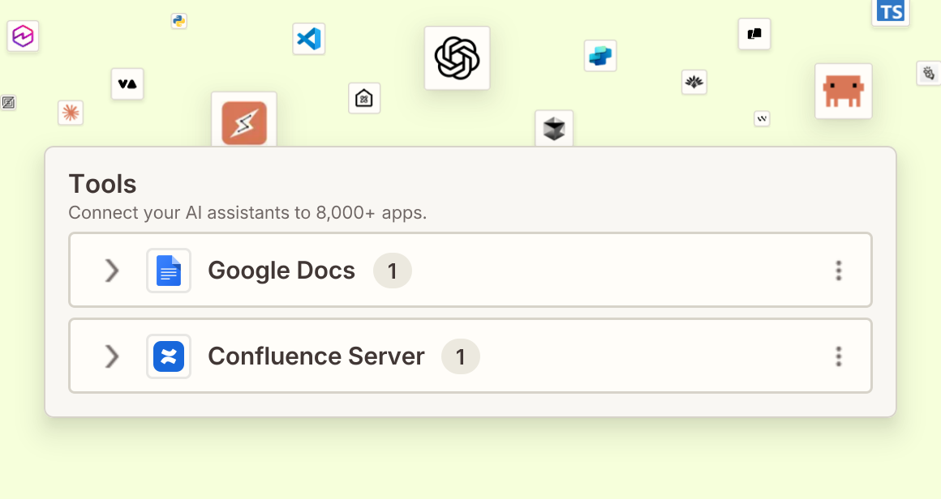Click the black lotus leaf icon
941x499 pixels.
(x=694, y=82)
